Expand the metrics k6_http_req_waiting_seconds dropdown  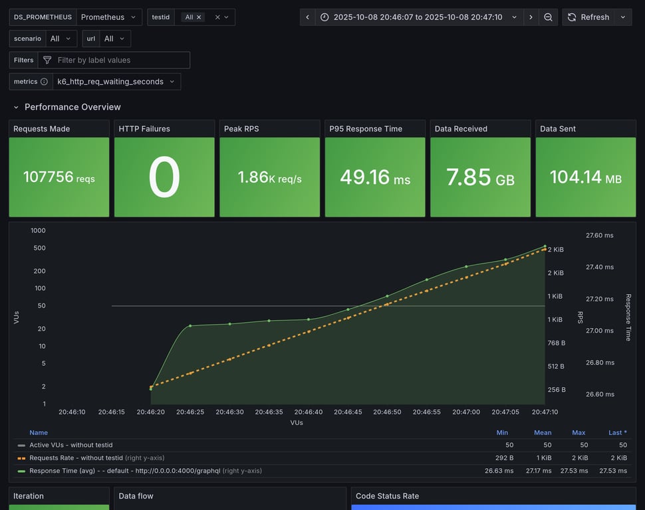[116, 82]
